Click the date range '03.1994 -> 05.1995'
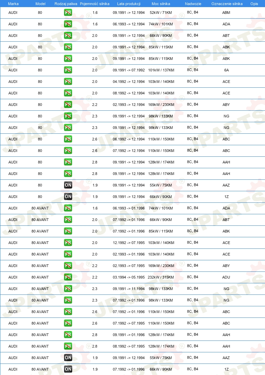Viewport: 265px width, 375px height. click(x=129, y=277)
